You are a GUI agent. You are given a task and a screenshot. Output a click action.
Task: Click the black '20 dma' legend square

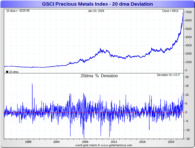(7, 72)
